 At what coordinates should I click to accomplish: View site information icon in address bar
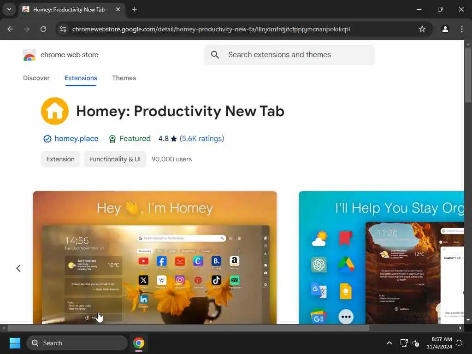[x=63, y=29]
